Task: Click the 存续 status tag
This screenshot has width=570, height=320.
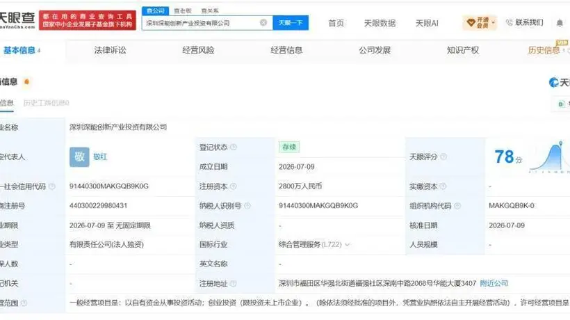Action: pos(289,147)
